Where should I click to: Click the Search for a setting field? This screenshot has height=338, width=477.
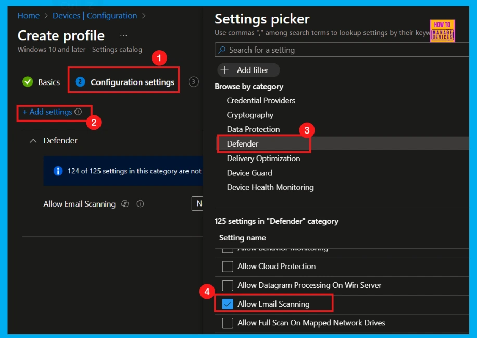coord(342,50)
